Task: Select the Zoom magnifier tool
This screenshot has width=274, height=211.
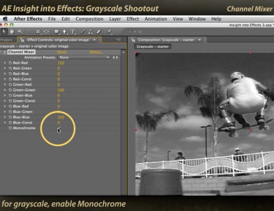Action: click(x=20, y=32)
